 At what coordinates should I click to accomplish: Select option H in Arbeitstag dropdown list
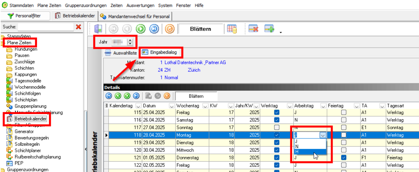[x=296, y=152]
